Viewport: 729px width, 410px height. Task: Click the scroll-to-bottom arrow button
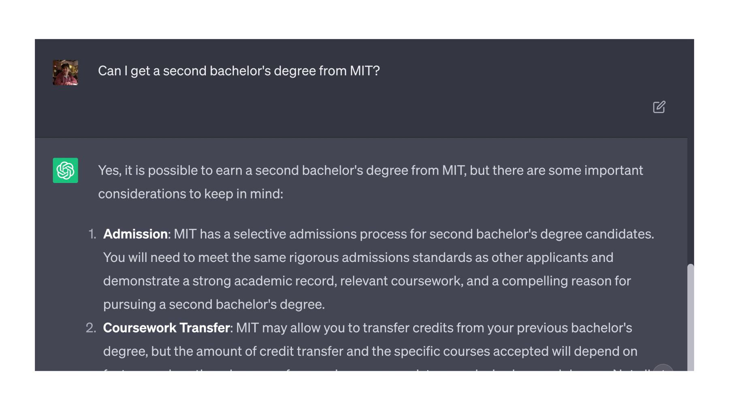click(x=663, y=368)
